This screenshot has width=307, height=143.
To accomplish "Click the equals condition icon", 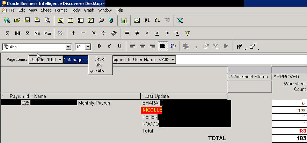I will (127, 33).
